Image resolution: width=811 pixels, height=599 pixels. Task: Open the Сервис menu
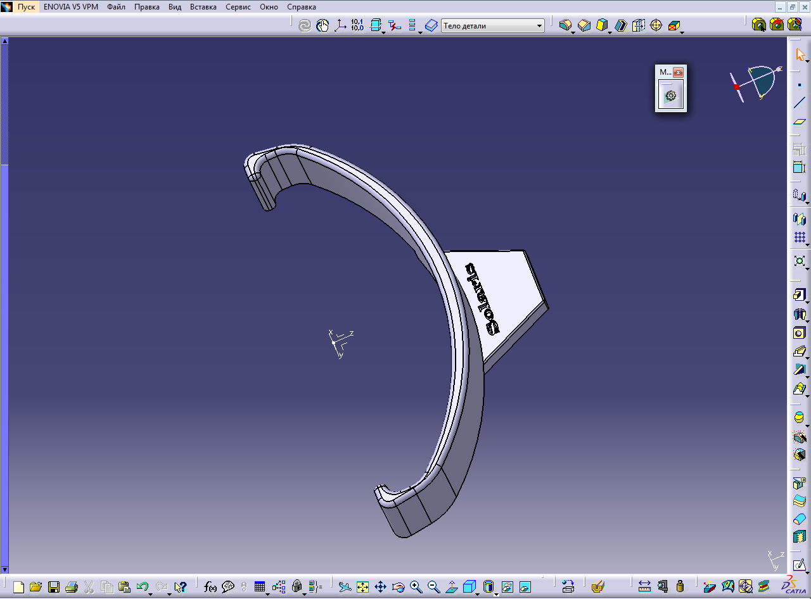point(238,7)
